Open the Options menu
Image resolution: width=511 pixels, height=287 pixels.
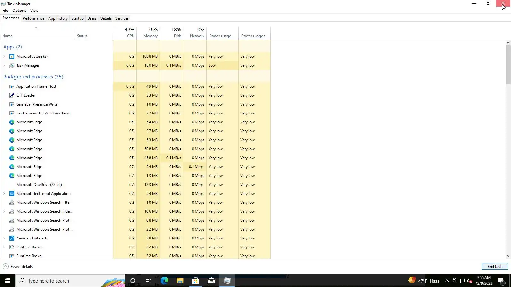tap(19, 11)
